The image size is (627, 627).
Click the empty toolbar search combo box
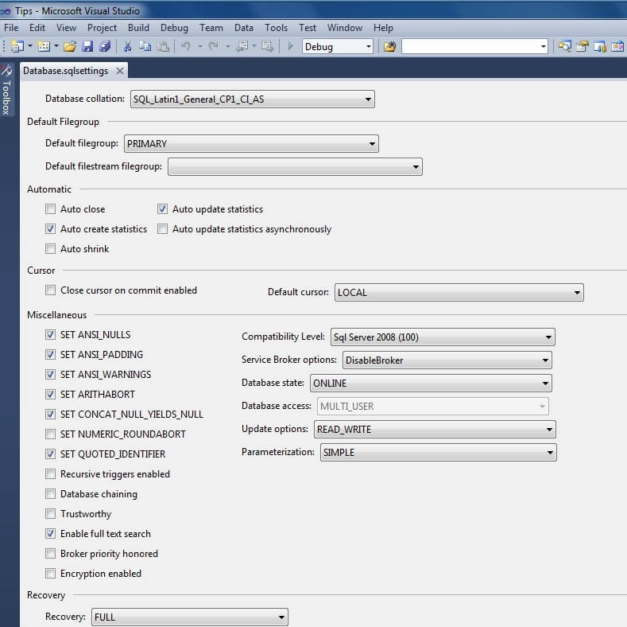[x=474, y=46]
